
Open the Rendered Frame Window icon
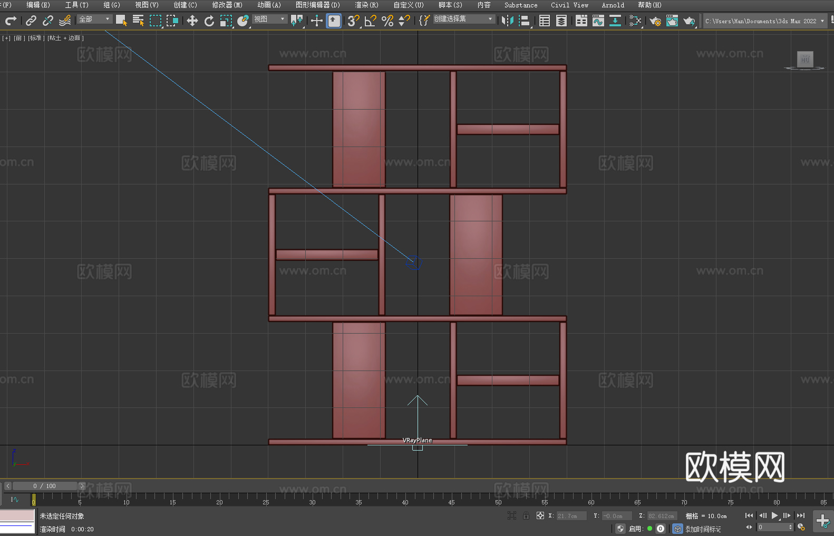pyautogui.click(x=672, y=21)
